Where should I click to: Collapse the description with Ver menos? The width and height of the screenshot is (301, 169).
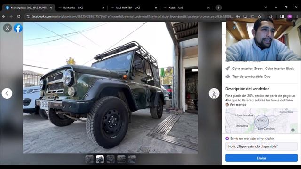(x=238, y=105)
